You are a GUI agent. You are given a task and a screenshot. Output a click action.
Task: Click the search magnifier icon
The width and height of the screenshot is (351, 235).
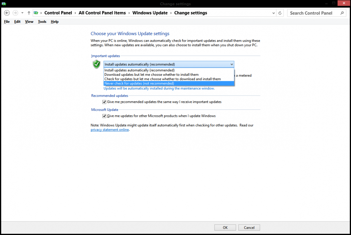[342, 13]
